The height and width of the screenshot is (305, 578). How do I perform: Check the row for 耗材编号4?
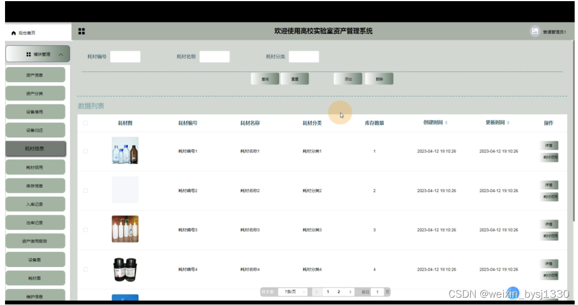coord(85,269)
